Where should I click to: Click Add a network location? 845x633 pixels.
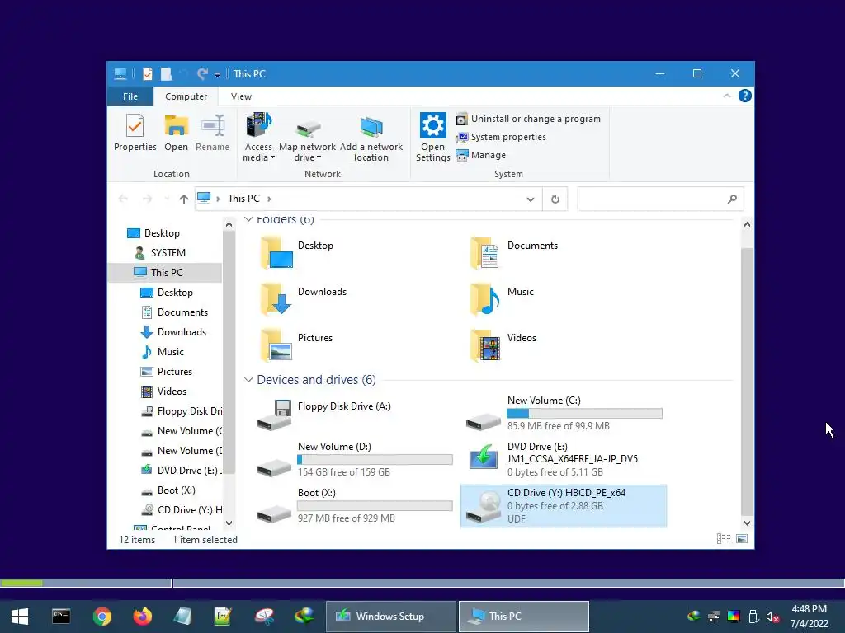pos(371,138)
